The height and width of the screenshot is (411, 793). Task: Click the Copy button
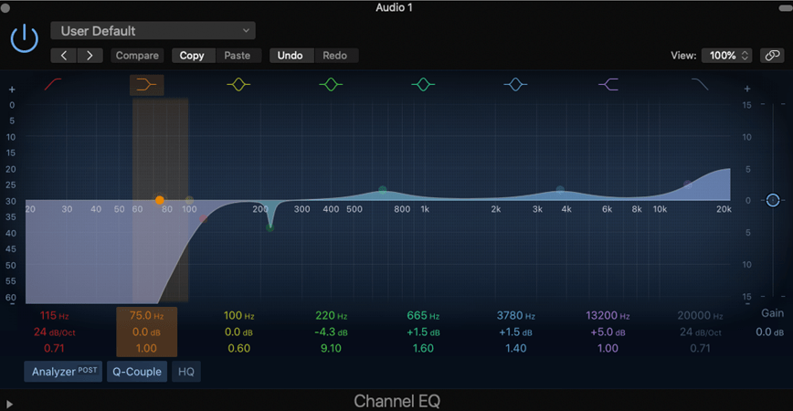192,56
